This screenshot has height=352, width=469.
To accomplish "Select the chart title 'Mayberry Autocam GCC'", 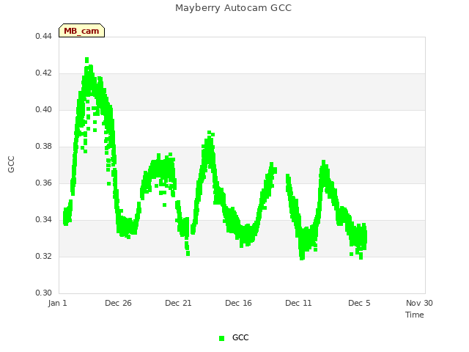I will 233,8.
